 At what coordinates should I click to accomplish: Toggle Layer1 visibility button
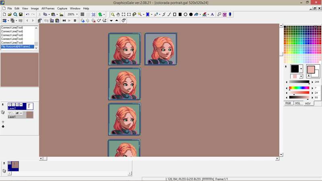pos(10,113)
